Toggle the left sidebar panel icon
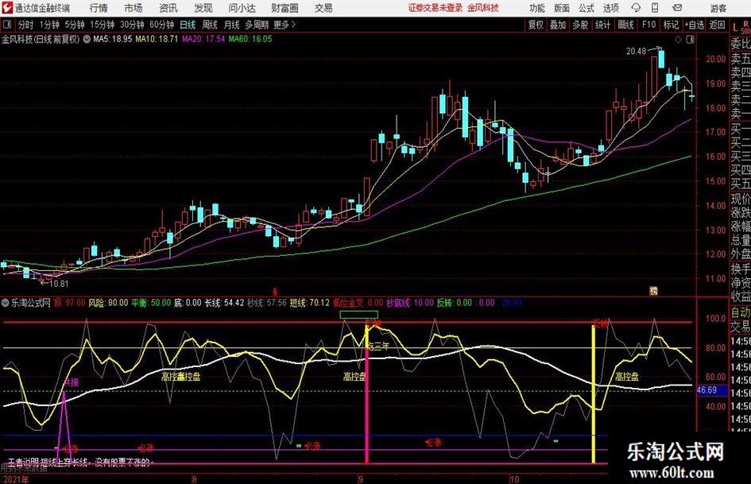The image size is (751, 484). [7, 25]
